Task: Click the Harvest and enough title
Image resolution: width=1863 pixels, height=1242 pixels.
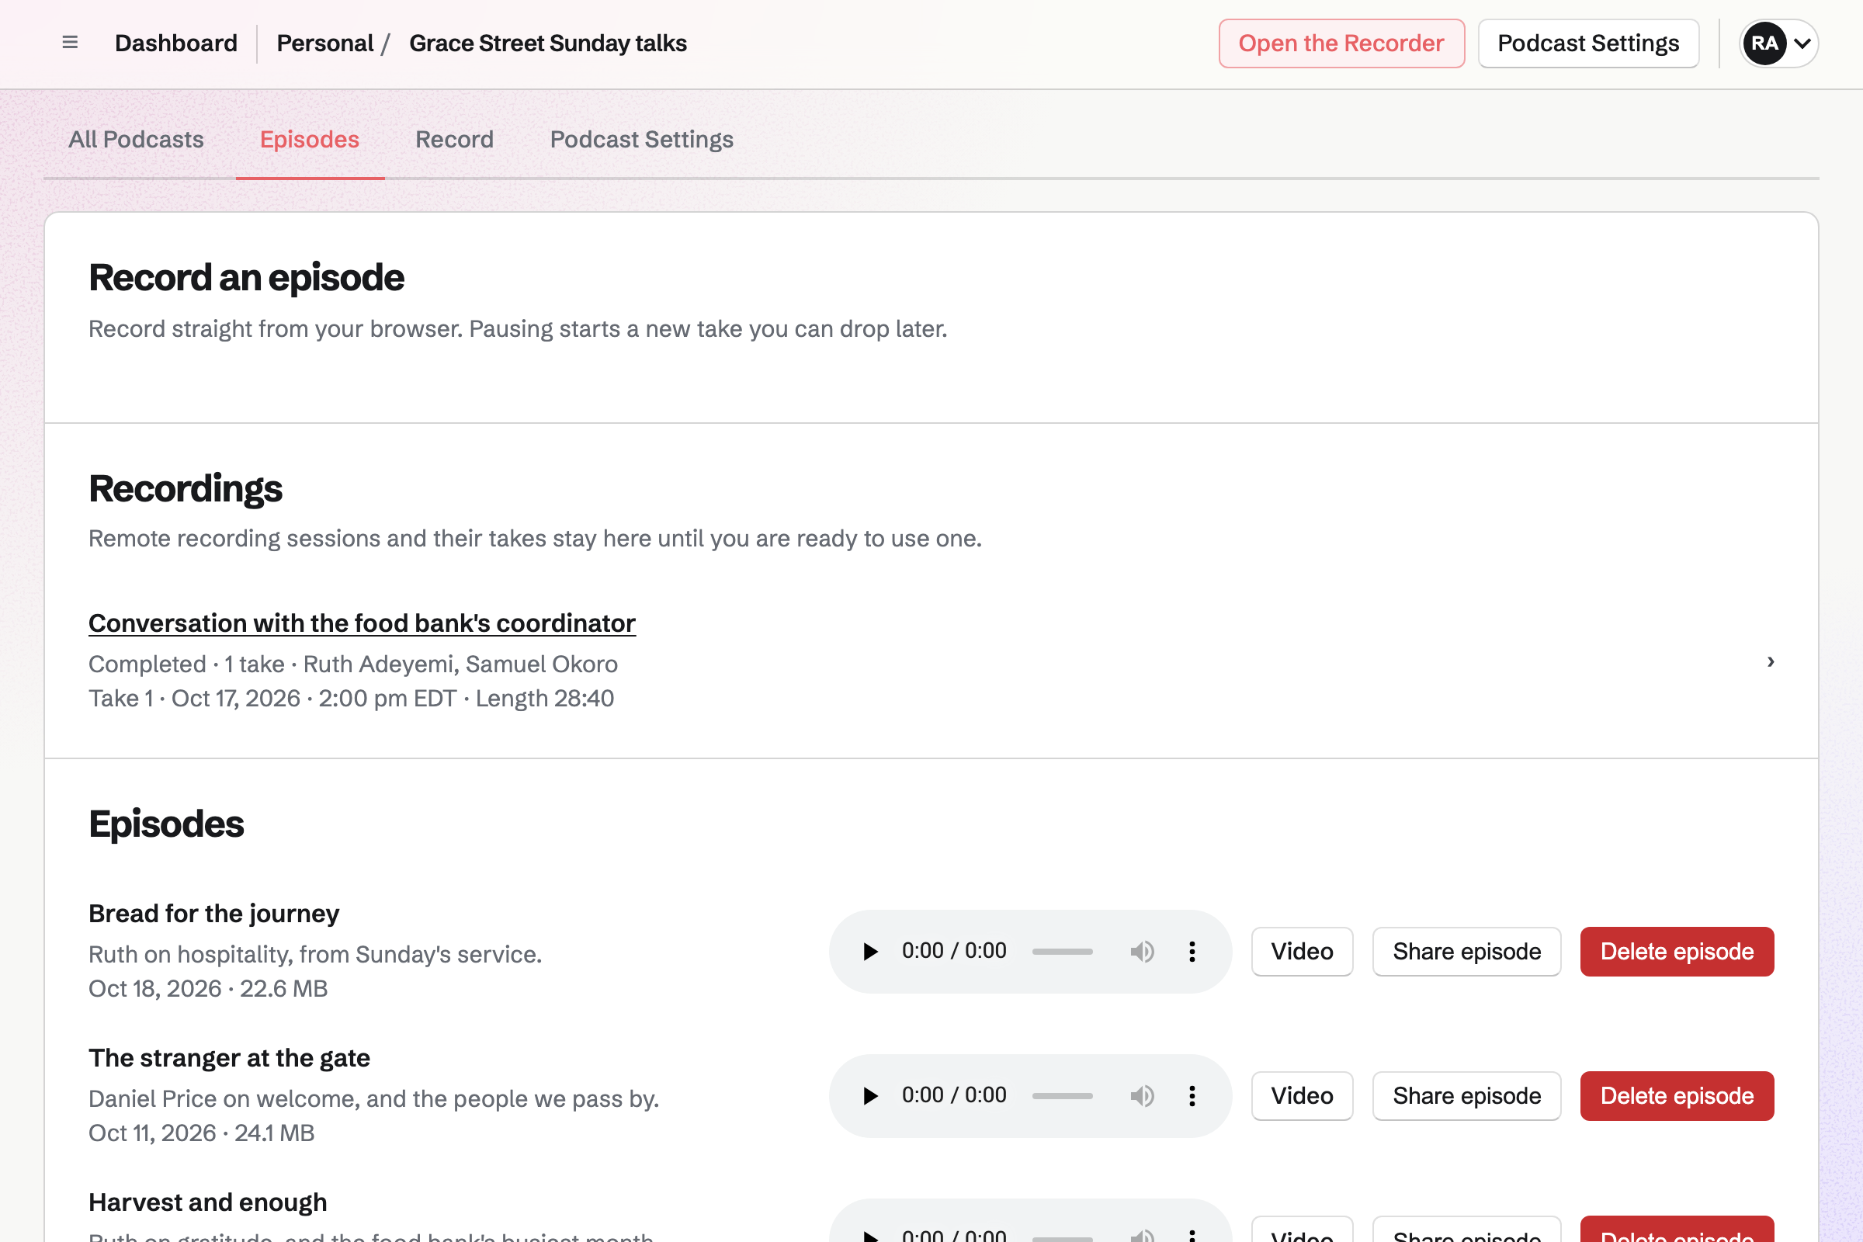Action: click(x=207, y=1202)
